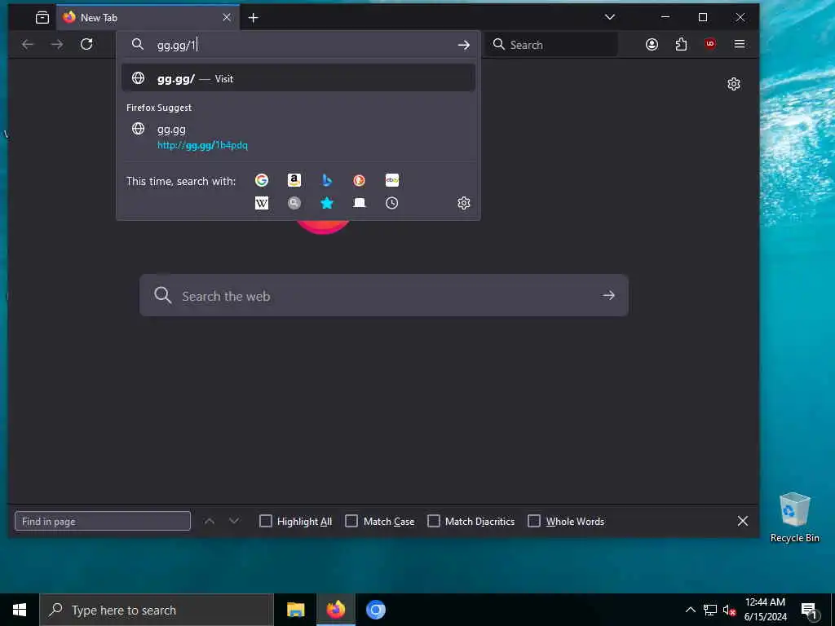Search this time with eBay
The height and width of the screenshot is (626, 835).
point(392,180)
